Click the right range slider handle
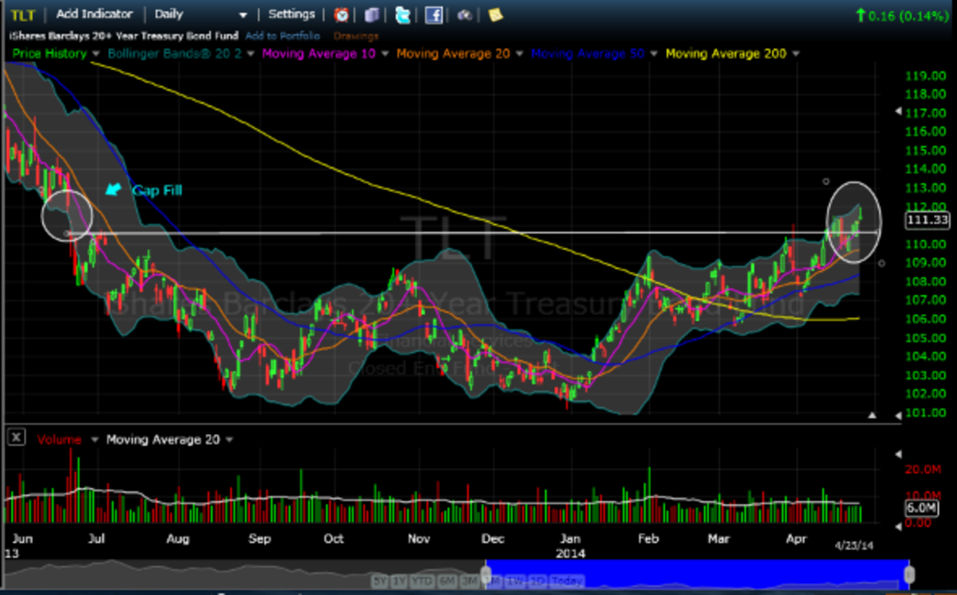Screen dimensions: 957x595 909,574
